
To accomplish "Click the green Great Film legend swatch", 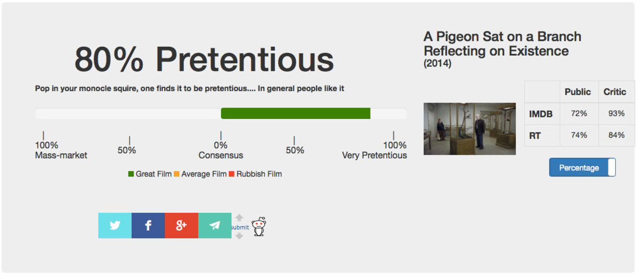I will [x=131, y=174].
